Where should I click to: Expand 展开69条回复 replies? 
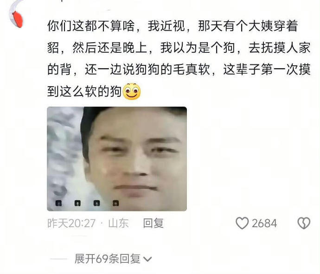coord(108,259)
